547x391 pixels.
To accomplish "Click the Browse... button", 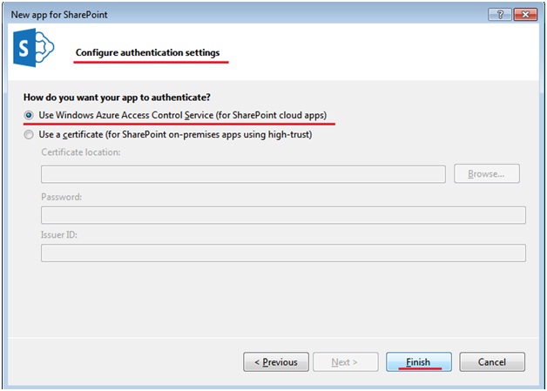I will (487, 173).
